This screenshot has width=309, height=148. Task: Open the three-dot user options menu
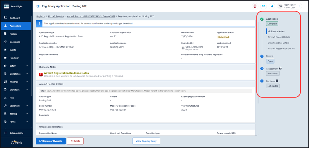[299, 6]
